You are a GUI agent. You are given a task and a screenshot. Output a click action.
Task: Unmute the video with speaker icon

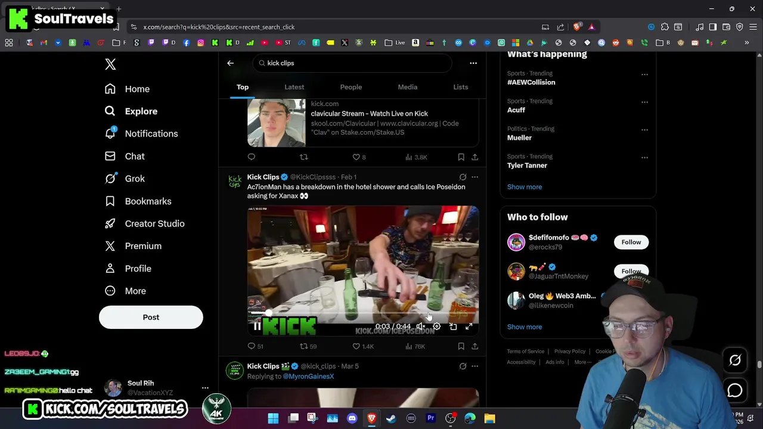pos(420,327)
